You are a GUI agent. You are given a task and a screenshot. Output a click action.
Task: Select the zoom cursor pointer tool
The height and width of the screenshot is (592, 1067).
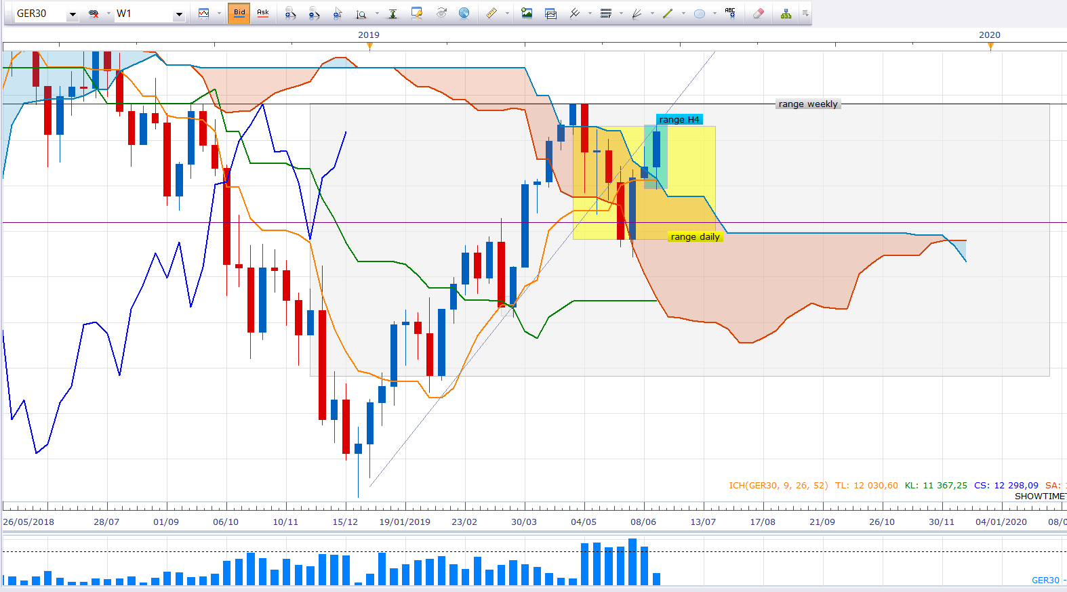338,14
